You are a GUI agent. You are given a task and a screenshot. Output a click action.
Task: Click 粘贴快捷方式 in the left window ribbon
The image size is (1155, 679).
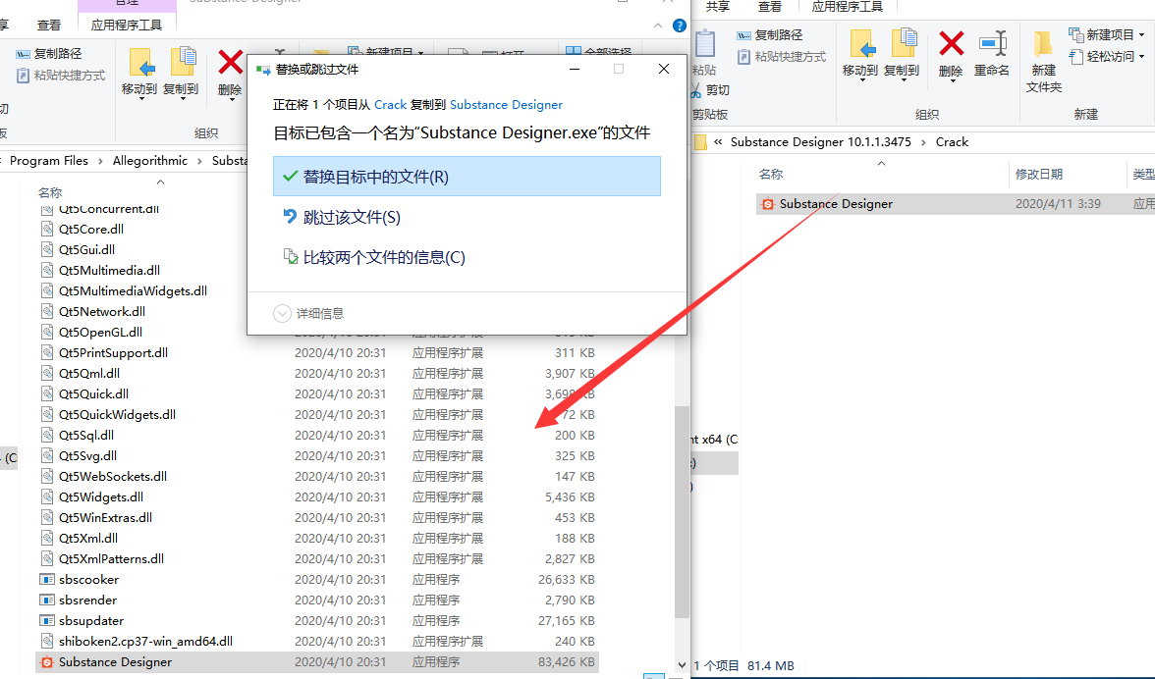pos(61,75)
